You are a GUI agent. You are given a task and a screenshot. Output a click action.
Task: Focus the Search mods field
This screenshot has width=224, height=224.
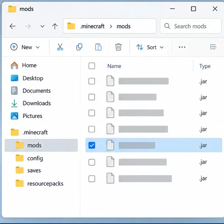191,26
